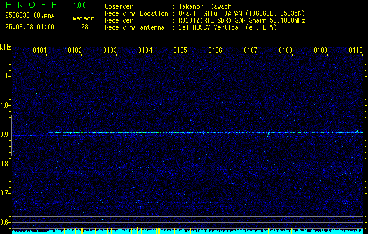The width and height of the screenshot is (368, 234).
Task: Click meteor count 28
Action: click(85, 27)
